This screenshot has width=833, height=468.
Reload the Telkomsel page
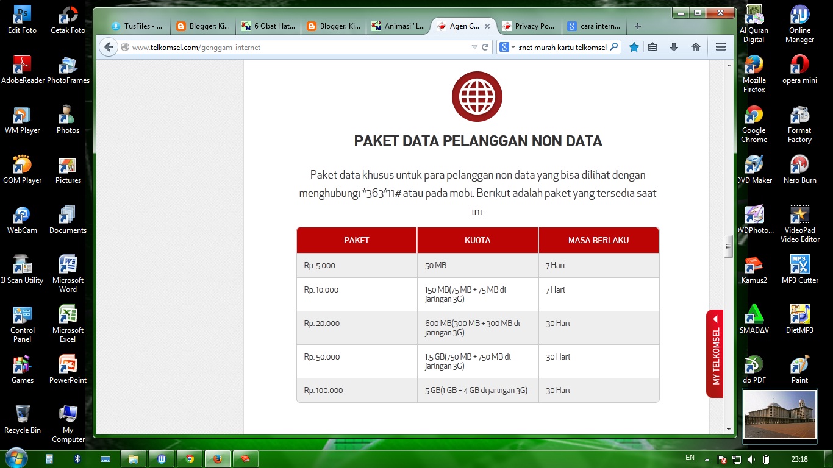[x=485, y=47]
